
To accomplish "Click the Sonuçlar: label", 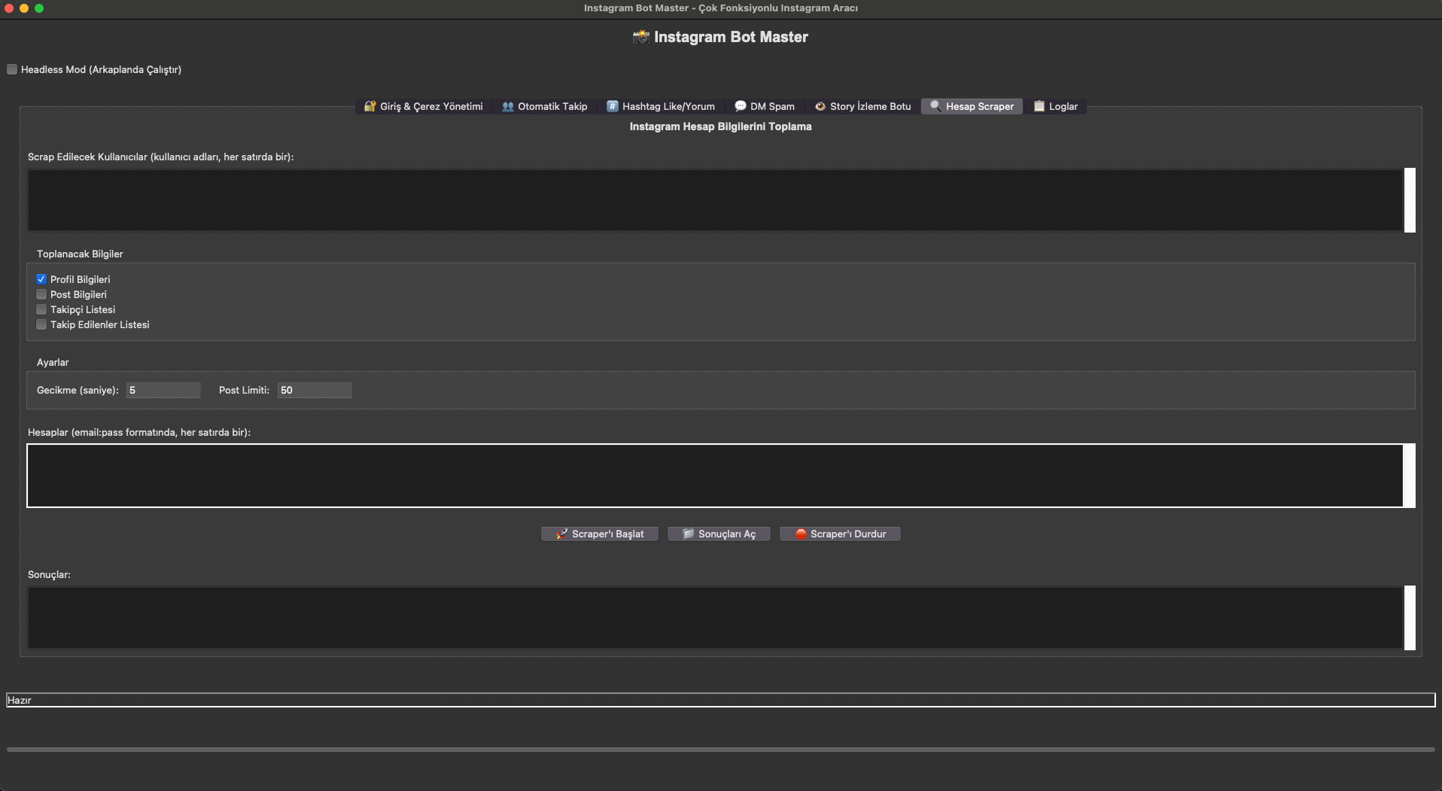I will 49,574.
